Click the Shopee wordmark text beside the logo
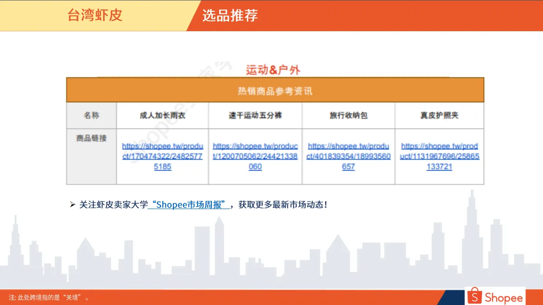The height and width of the screenshot is (305, 543). [x=503, y=298]
